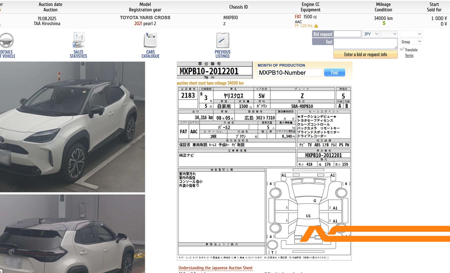Click the Chassis ID column header
The height and width of the screenshot is (273, 450).
(x=239, y=7)
